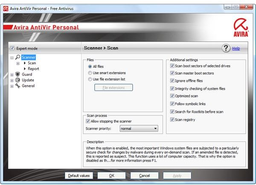Screen dimensions: 256x185
Task: Click the Avira icon in title bar
Action: pyautogui.click(x=6, y=9)
